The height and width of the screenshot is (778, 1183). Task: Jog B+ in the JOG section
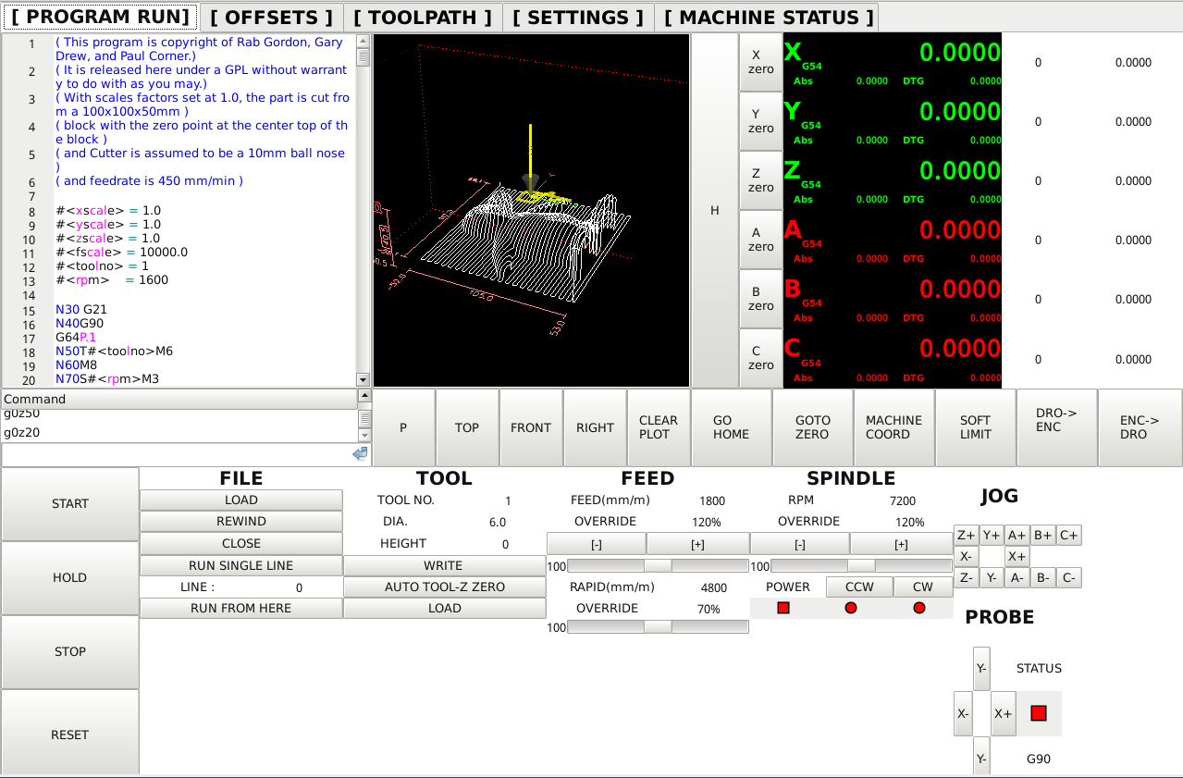tap(1042, 536)
